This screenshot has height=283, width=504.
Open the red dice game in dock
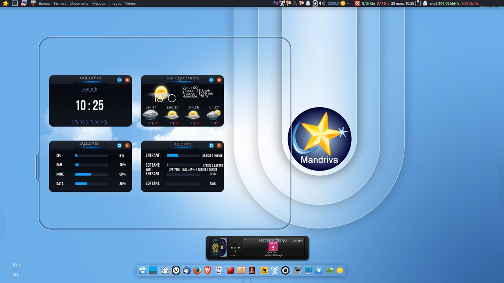pyautogui.click(x=231, y=270)
